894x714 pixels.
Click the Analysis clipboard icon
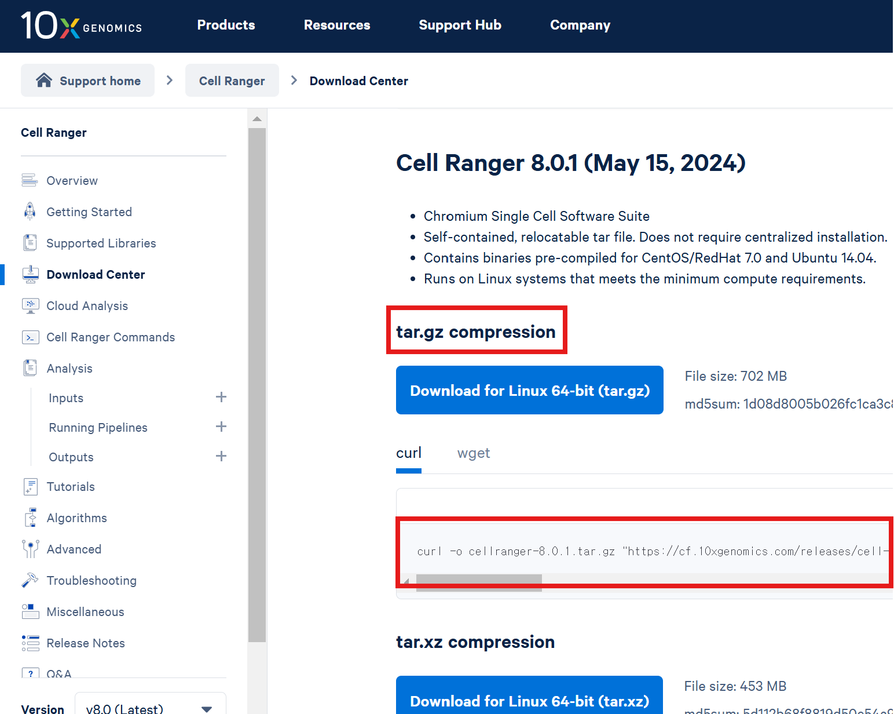[30, 368]
